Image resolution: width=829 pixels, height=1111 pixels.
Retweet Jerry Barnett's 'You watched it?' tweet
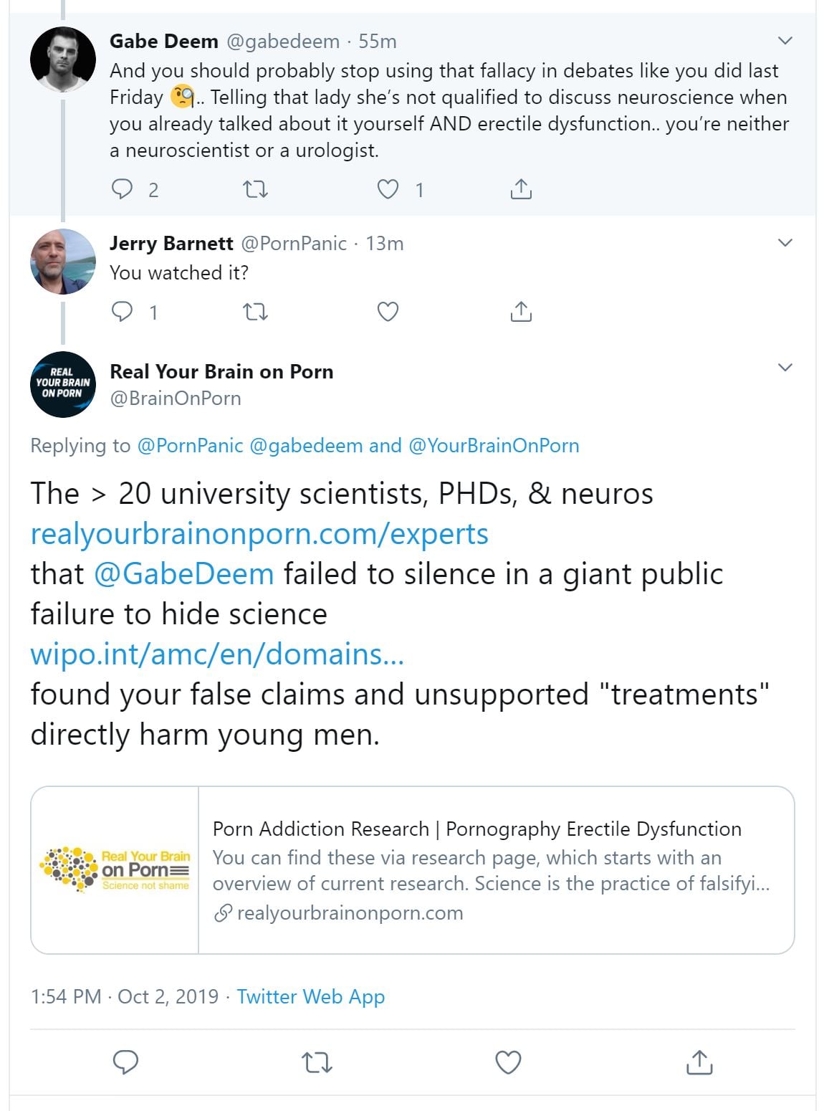click(x=255, y=312)
